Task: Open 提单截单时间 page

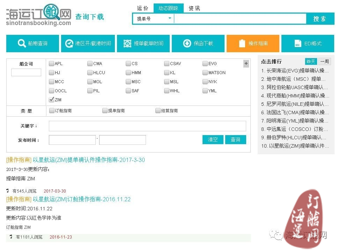Action: (x=144, y=44)
